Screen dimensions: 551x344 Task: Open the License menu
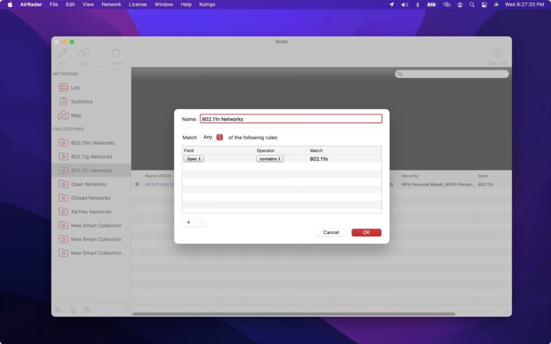point(138,4)
